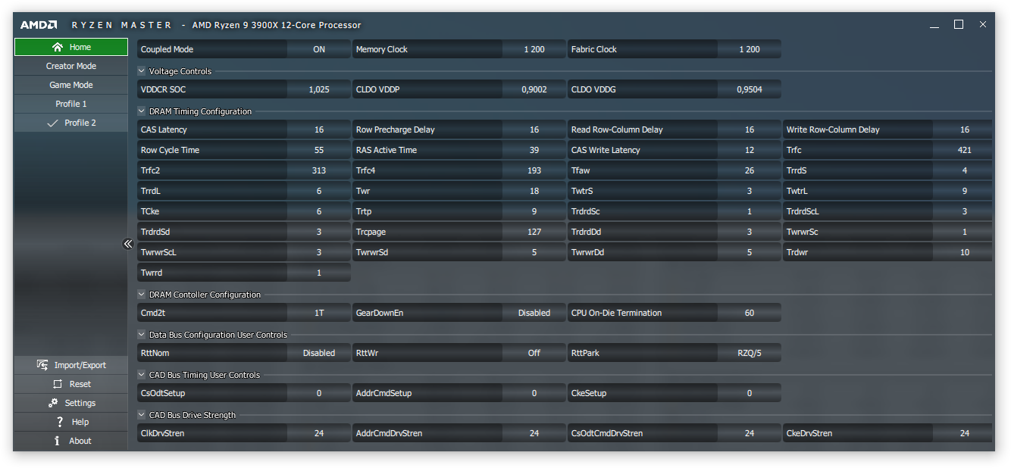The image size is (1011, 468).
Task: Click RttPark RZQ/5 value
Action: point(750,353)
